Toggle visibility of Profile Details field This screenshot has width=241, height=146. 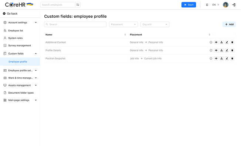(216, 50)
